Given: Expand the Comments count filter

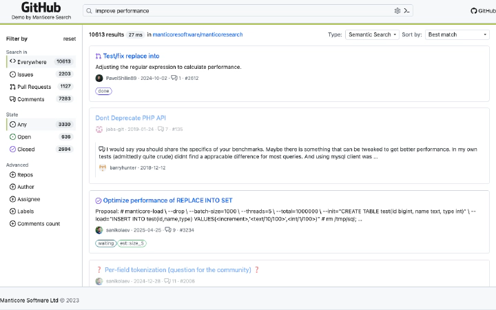Looking at the screenshot, I should [35, 224].
